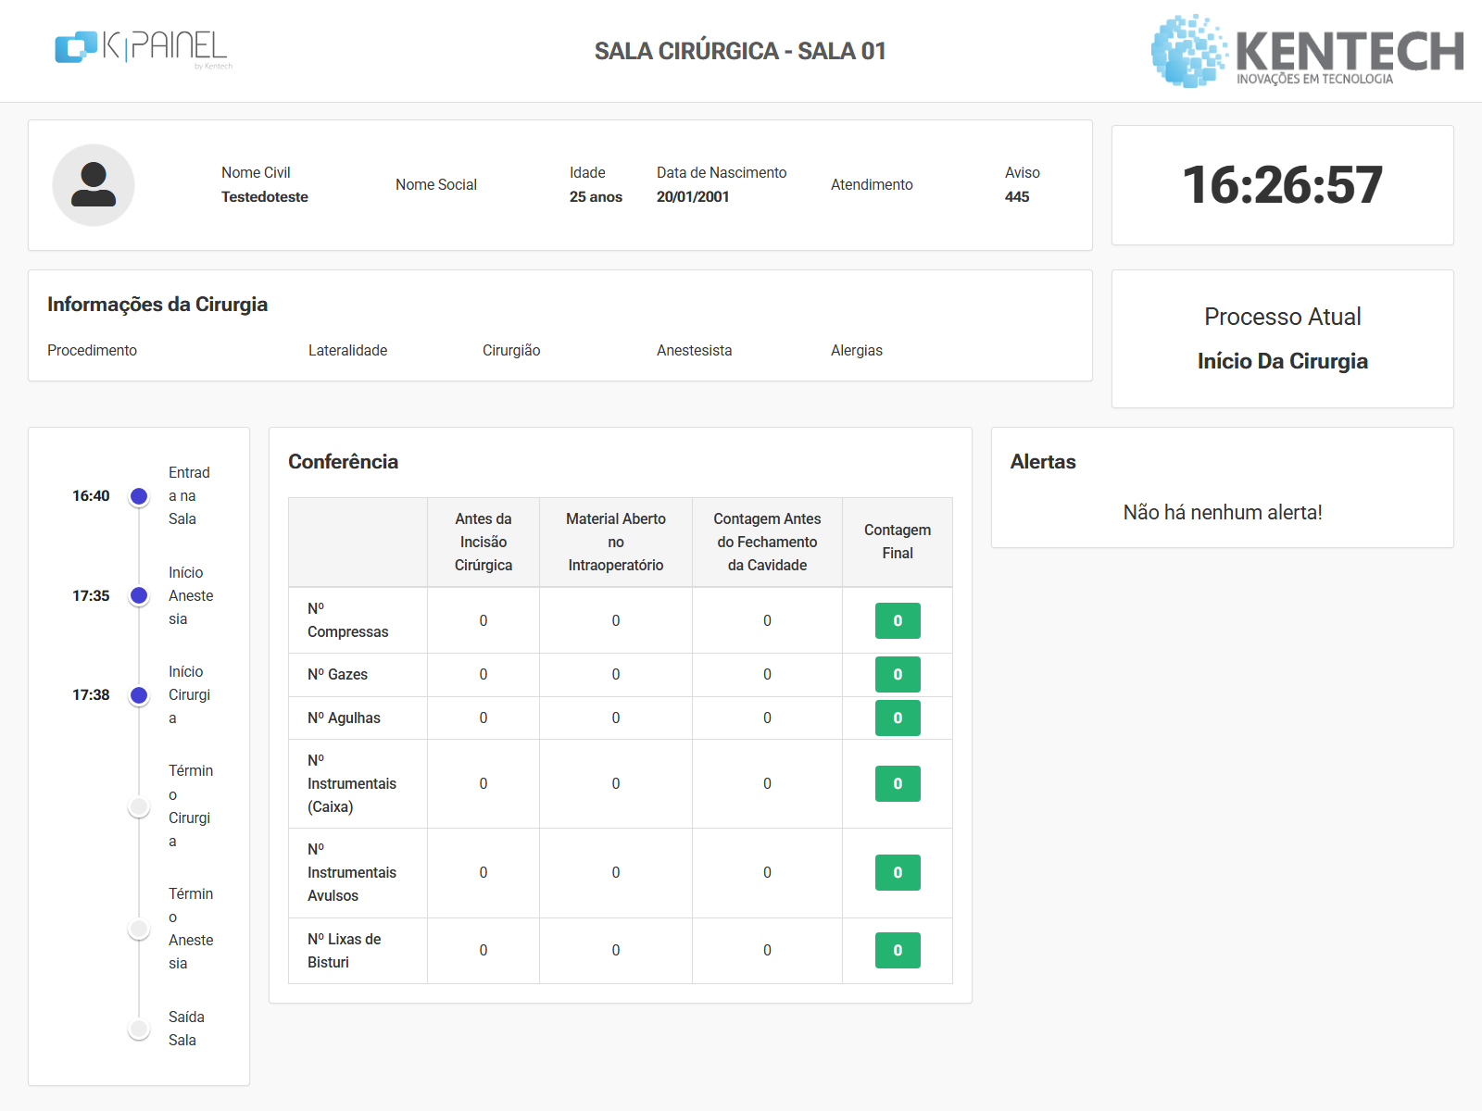Click the 'Cirurgião' label

pos(511,350)
